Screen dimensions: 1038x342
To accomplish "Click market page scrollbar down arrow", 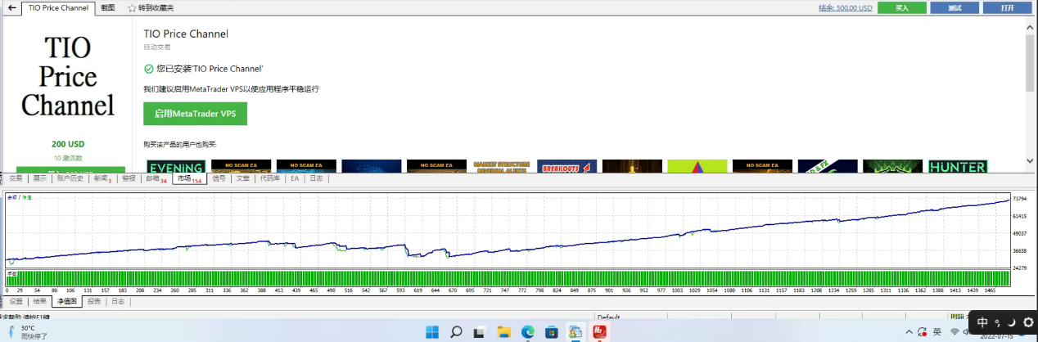I will [x=1031, y=163].
